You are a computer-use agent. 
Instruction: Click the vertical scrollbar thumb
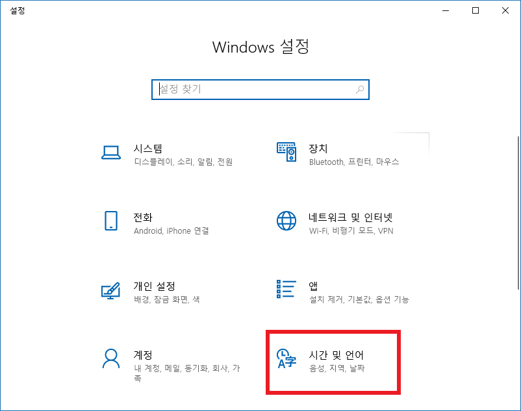pos(518,212)
